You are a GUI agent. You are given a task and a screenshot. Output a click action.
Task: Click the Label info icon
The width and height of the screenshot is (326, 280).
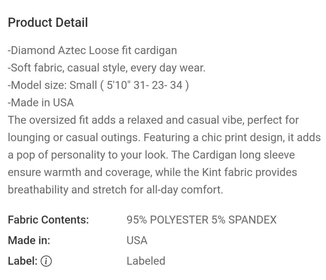pos(46,261)
